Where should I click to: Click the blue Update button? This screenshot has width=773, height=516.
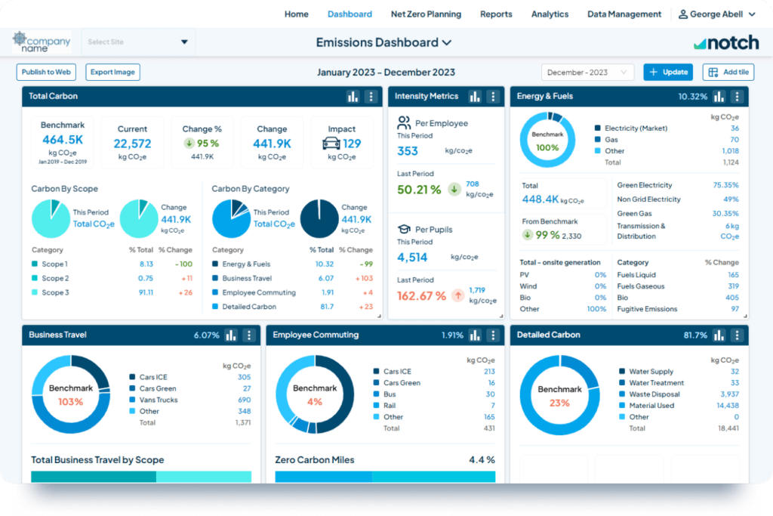[x=668, y=73]
